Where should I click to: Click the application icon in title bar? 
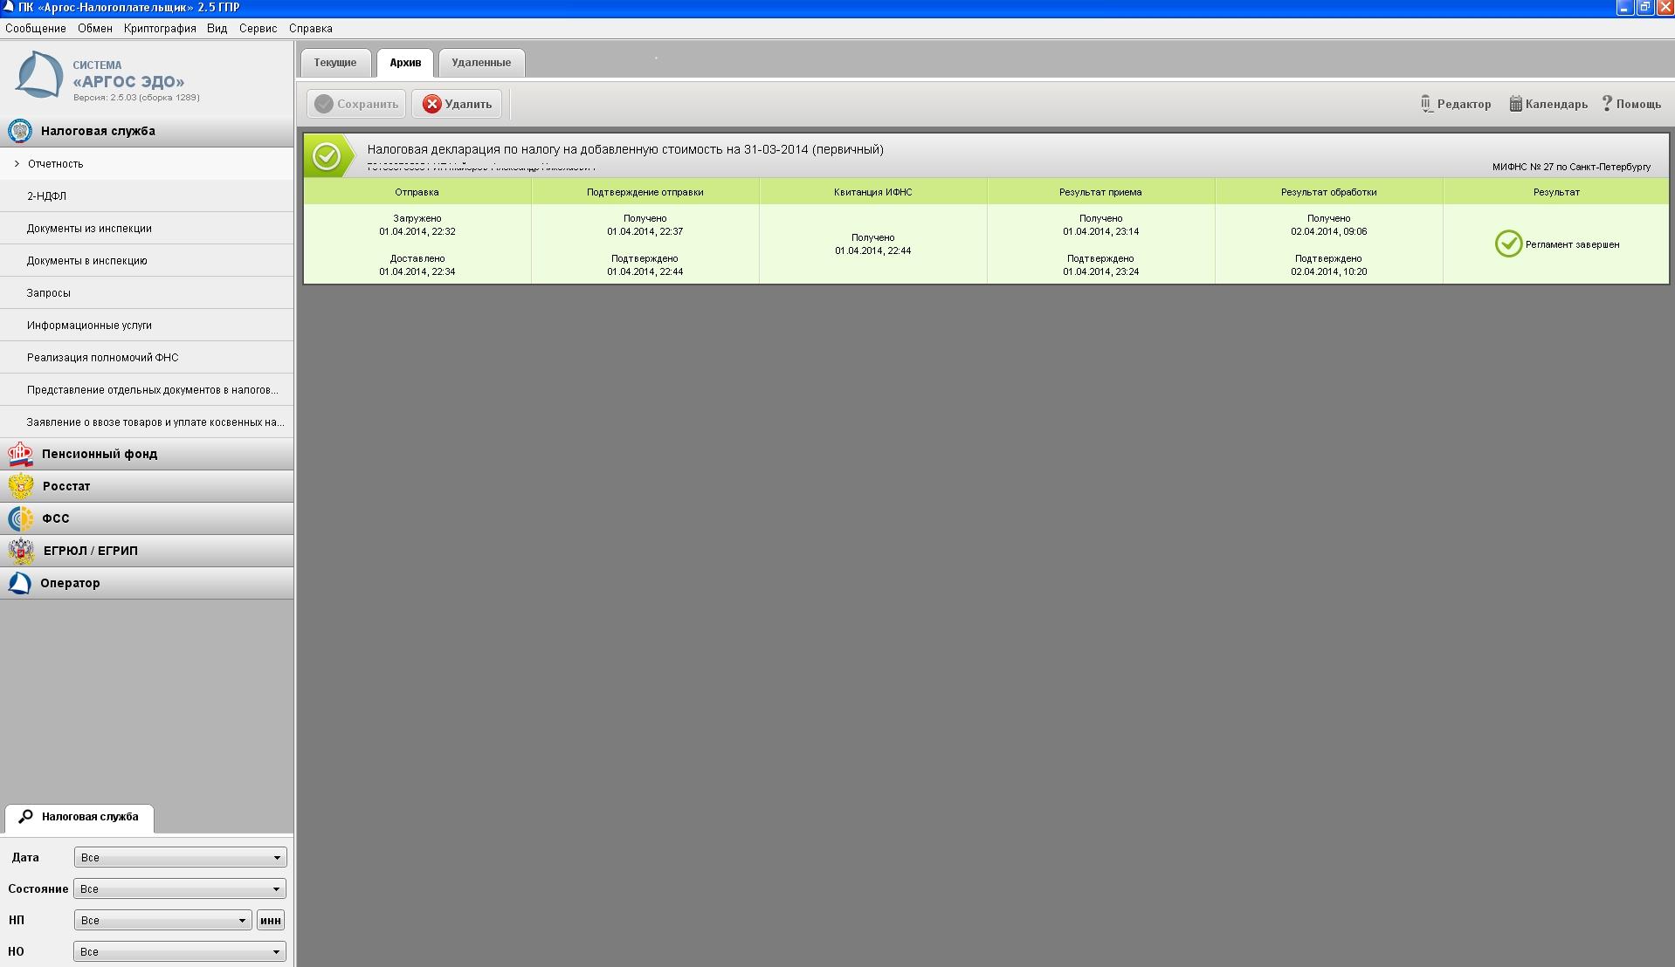pyautogui.click(x=8, y=7)
